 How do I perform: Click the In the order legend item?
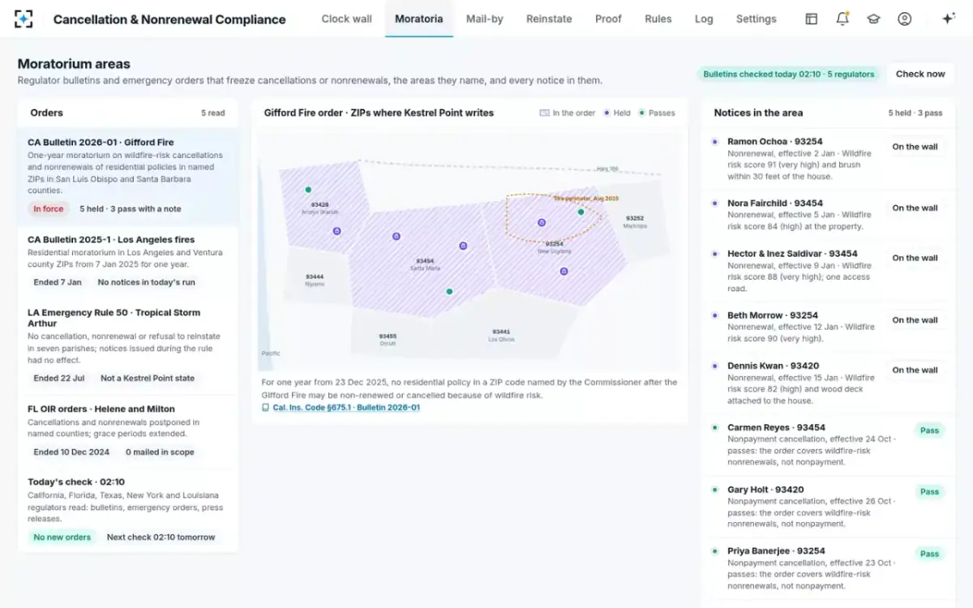pyautogui.click(x=568, y=113)
